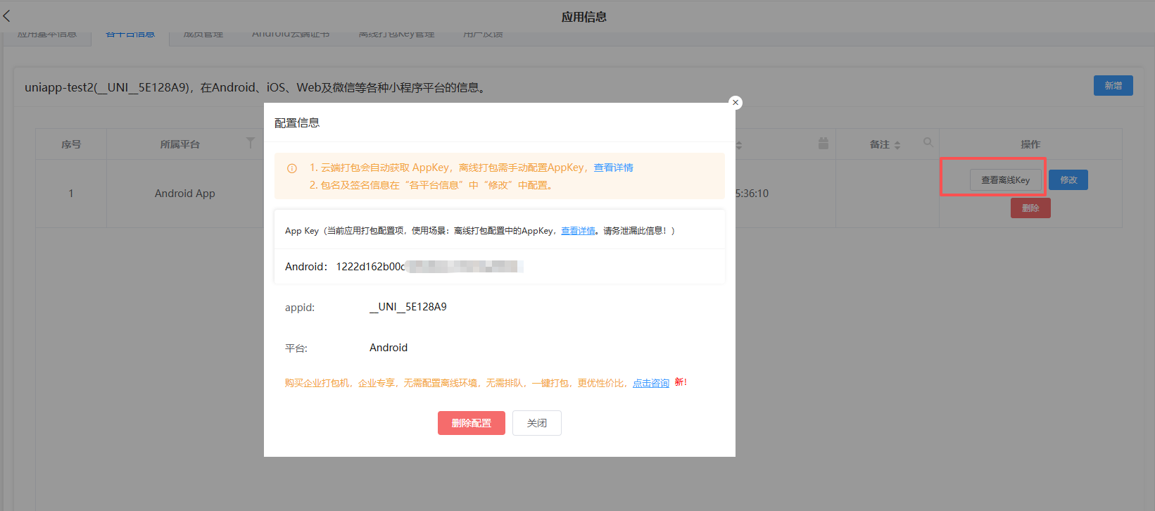The width and height of the screenshot is (1155, 511).
Task: Click the search icon in 备注 column header
Action: coord(928,143)
